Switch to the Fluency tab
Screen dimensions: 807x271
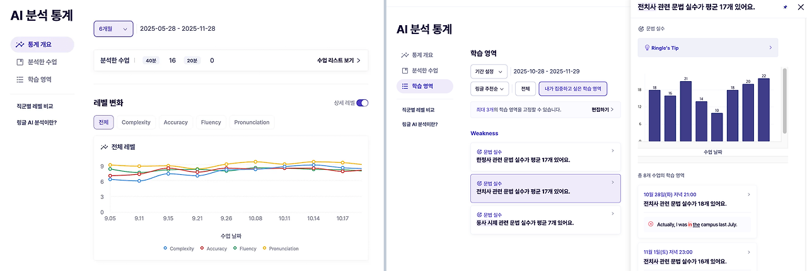(211, 123)
